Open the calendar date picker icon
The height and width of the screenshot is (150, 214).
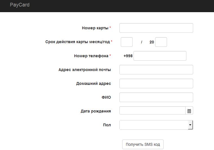[x=189, y=111]
